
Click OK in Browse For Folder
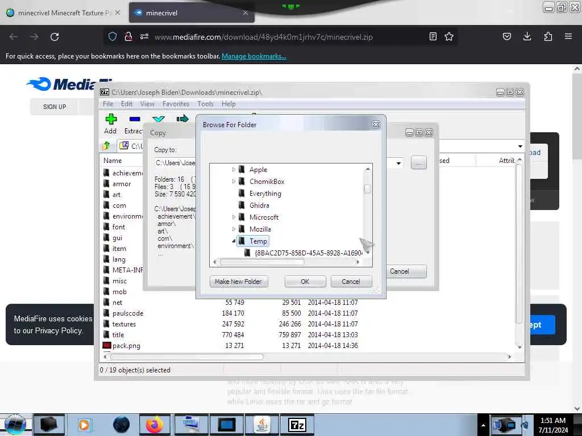click(x=305, y=282)
